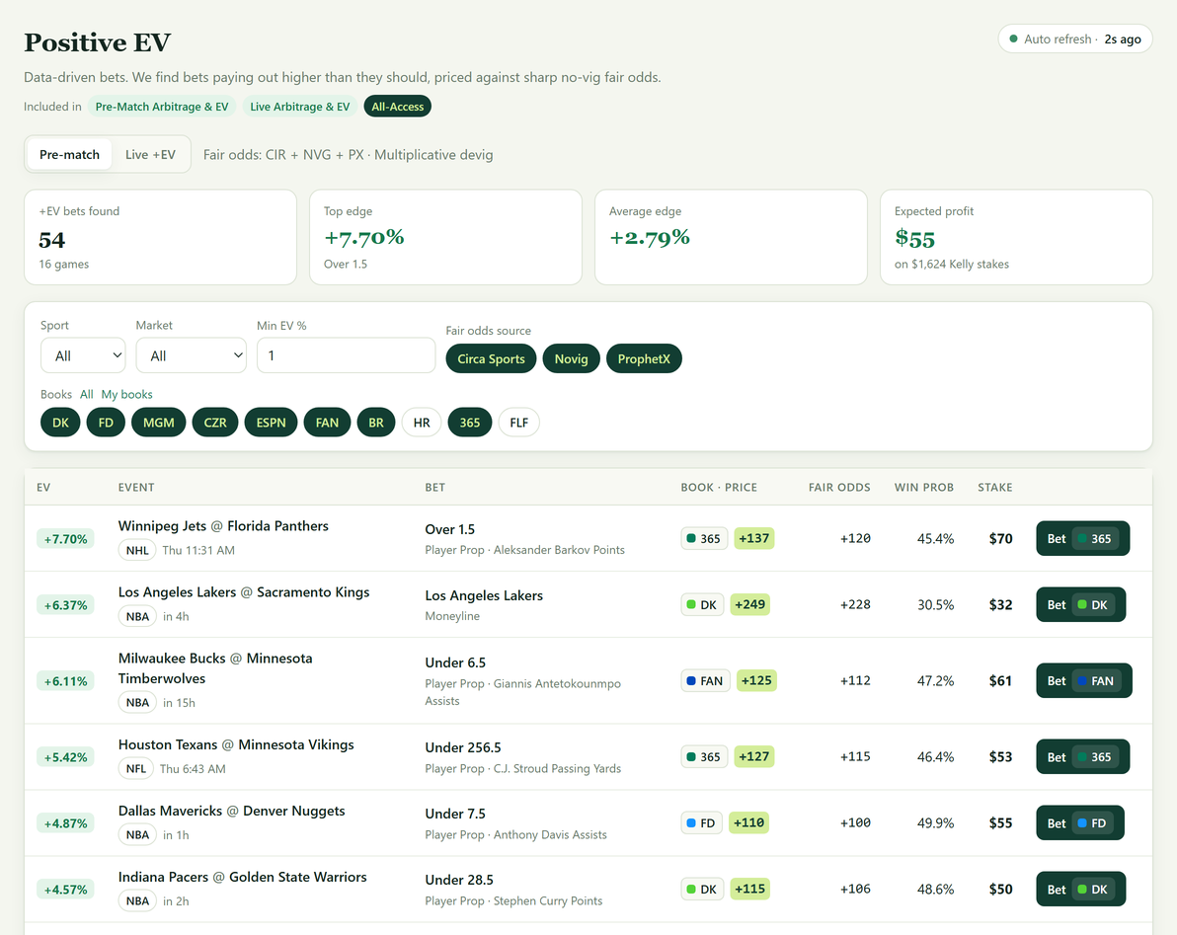The height and width of the screenshot is (935, 1177).
Task: Click the +6.37% EV badge
Action: click(65, 605)
